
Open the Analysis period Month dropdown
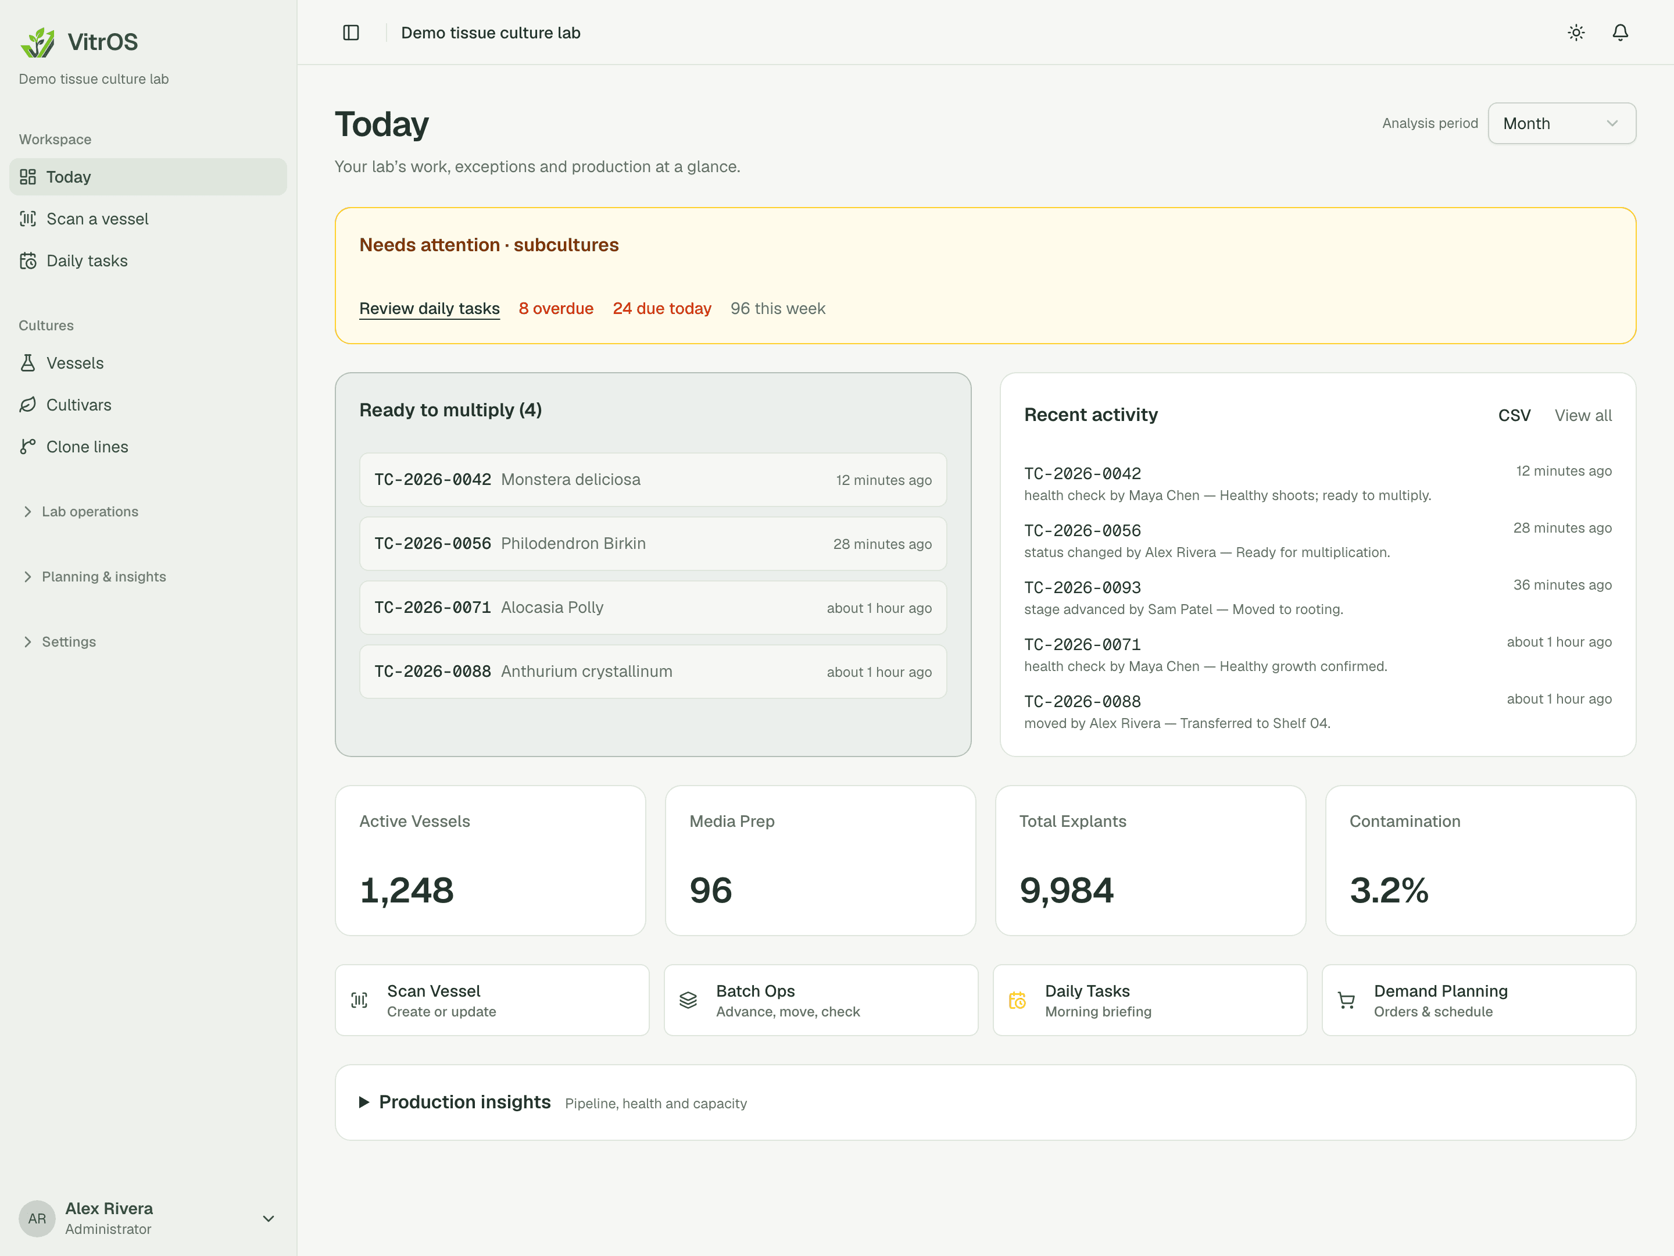[1562, 123]
